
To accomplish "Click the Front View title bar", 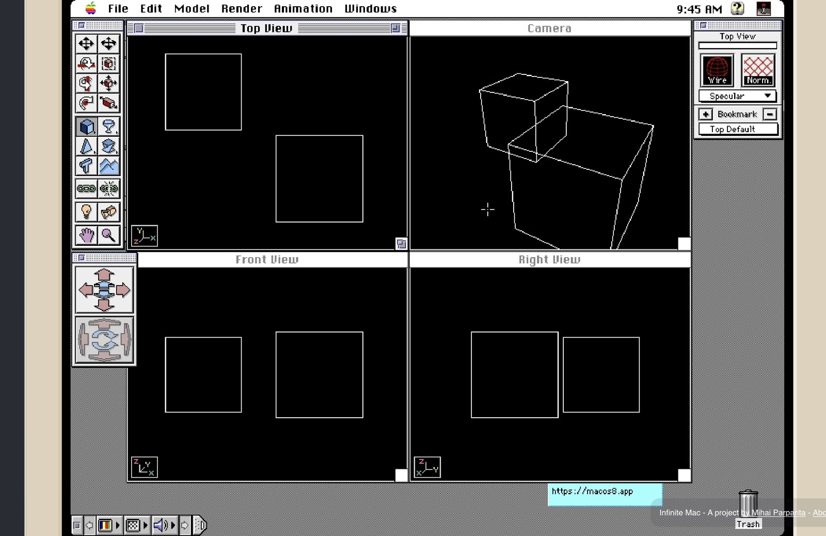I will (x=267, y=260).
